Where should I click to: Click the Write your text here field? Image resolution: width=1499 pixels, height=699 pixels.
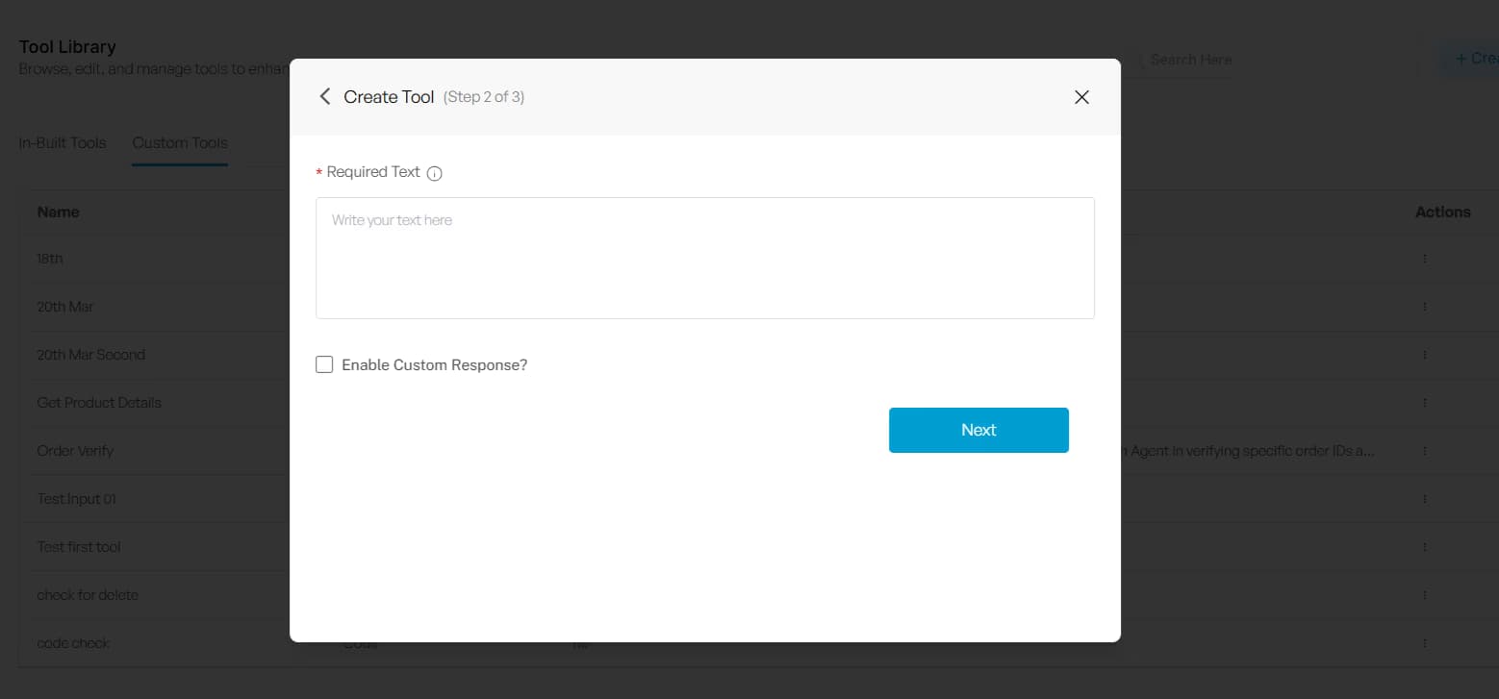coord(705,258)
